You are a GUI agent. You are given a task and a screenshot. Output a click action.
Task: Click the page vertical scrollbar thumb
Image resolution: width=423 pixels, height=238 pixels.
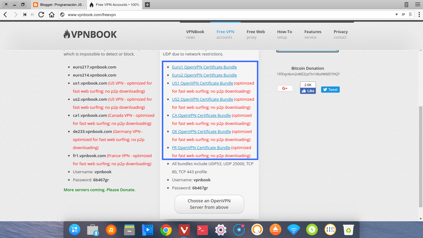tap(421, 157)
